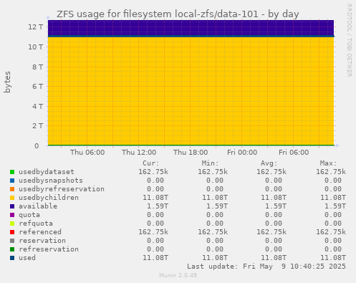Image resolution: width=356 pixels, height=283 pixels.
Task: Click the Max: column header
Action: coord(328,163)
